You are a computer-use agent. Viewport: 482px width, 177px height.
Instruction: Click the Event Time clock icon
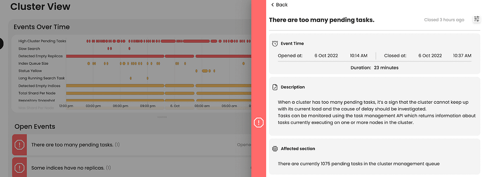275,44
